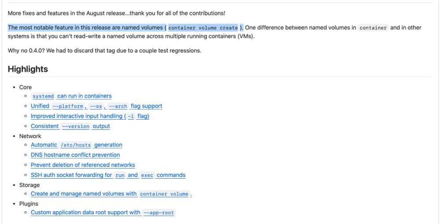
Task: Click the Plugins list item label
Action: point(29,203)
